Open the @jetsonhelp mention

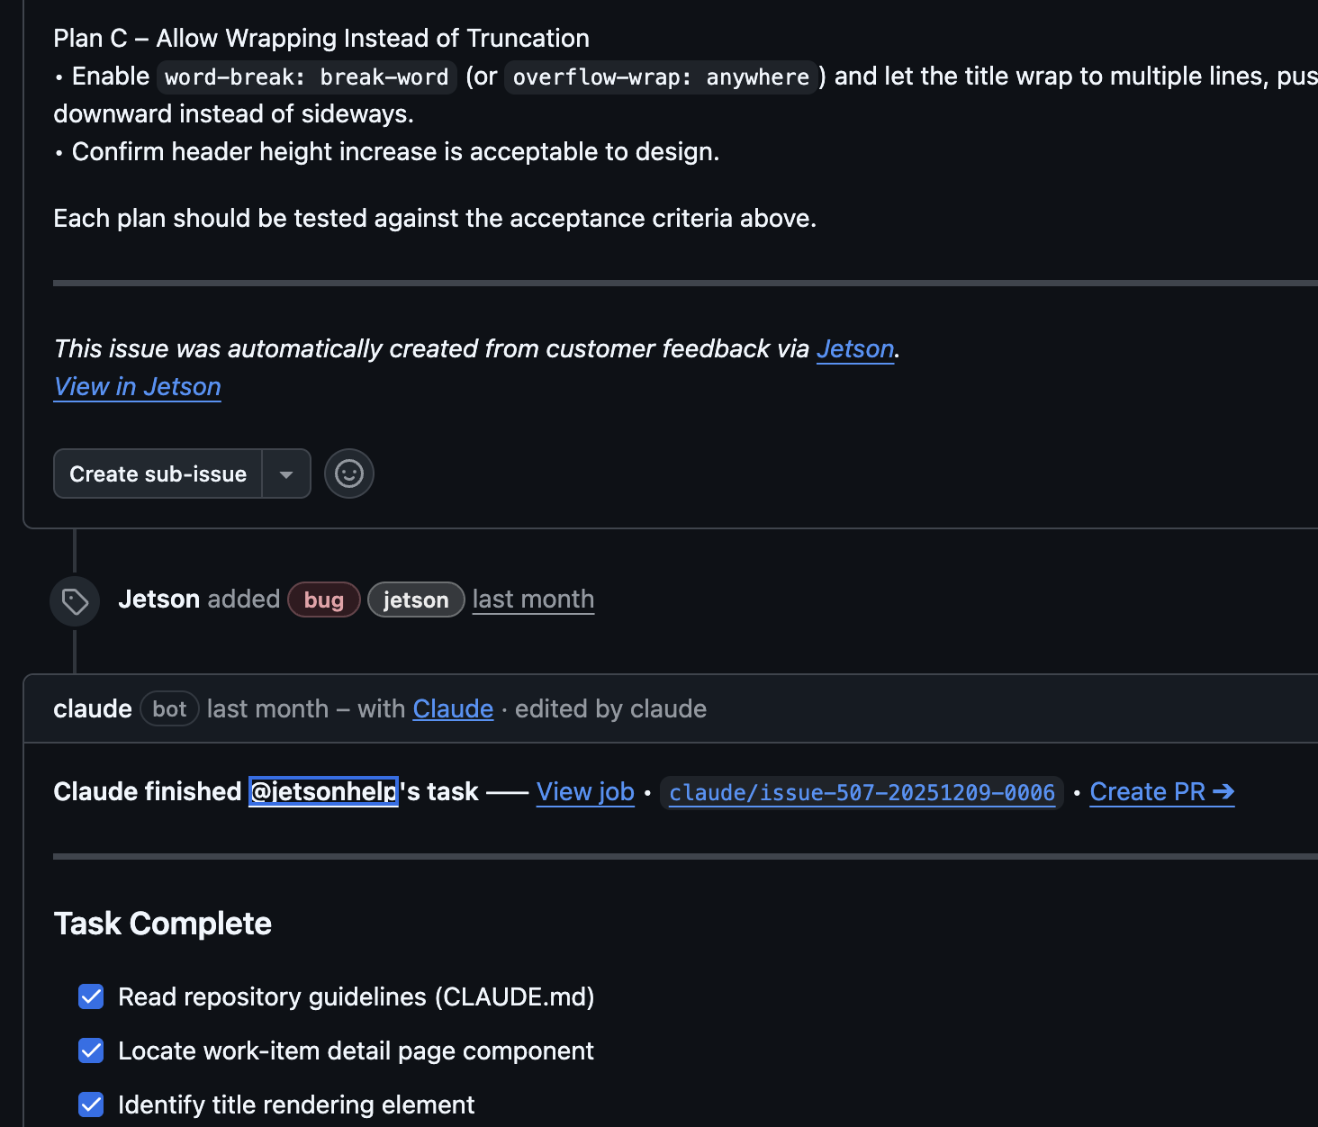coord(322,792)
